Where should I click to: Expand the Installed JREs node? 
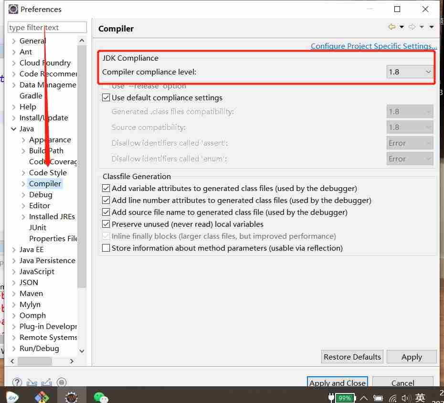23,217
